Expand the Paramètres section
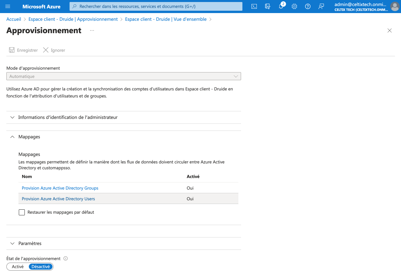Screen dimensions: 401x280 [124, 243]
